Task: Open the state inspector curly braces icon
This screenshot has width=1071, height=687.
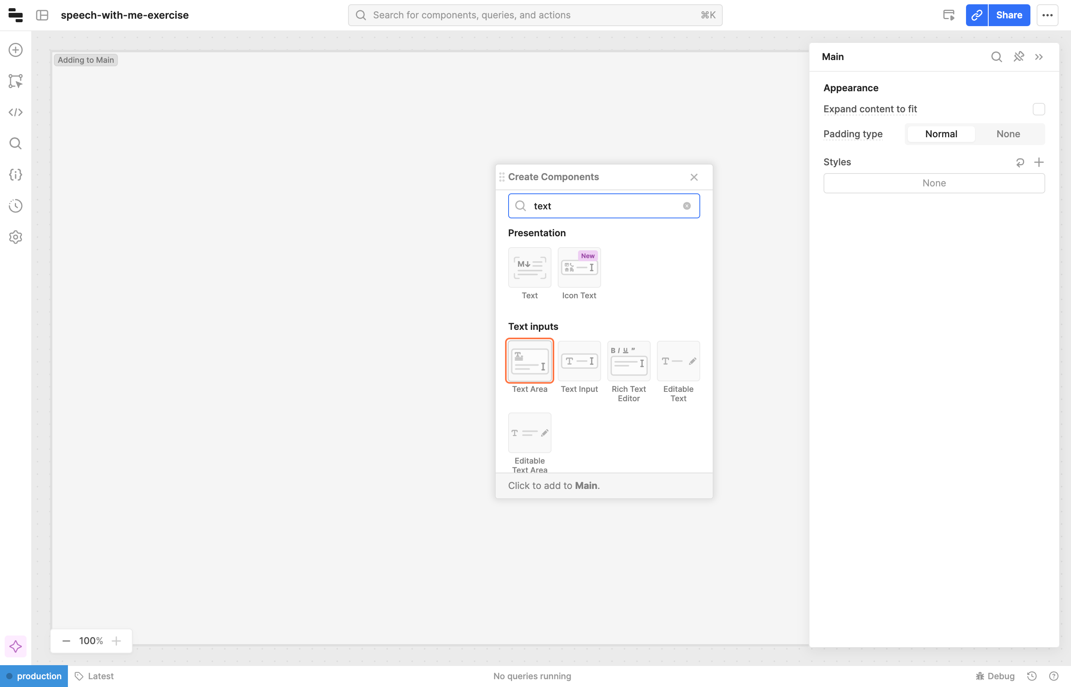Action: (x=16, y=174)
